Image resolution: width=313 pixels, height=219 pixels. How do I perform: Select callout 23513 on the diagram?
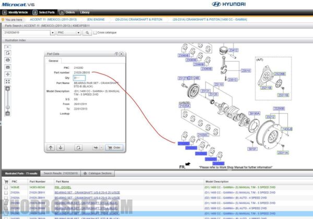coord(232,80)
